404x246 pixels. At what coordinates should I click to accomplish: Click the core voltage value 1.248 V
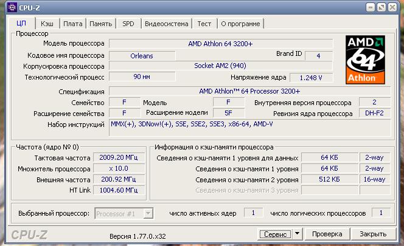(x=311, y=78)
